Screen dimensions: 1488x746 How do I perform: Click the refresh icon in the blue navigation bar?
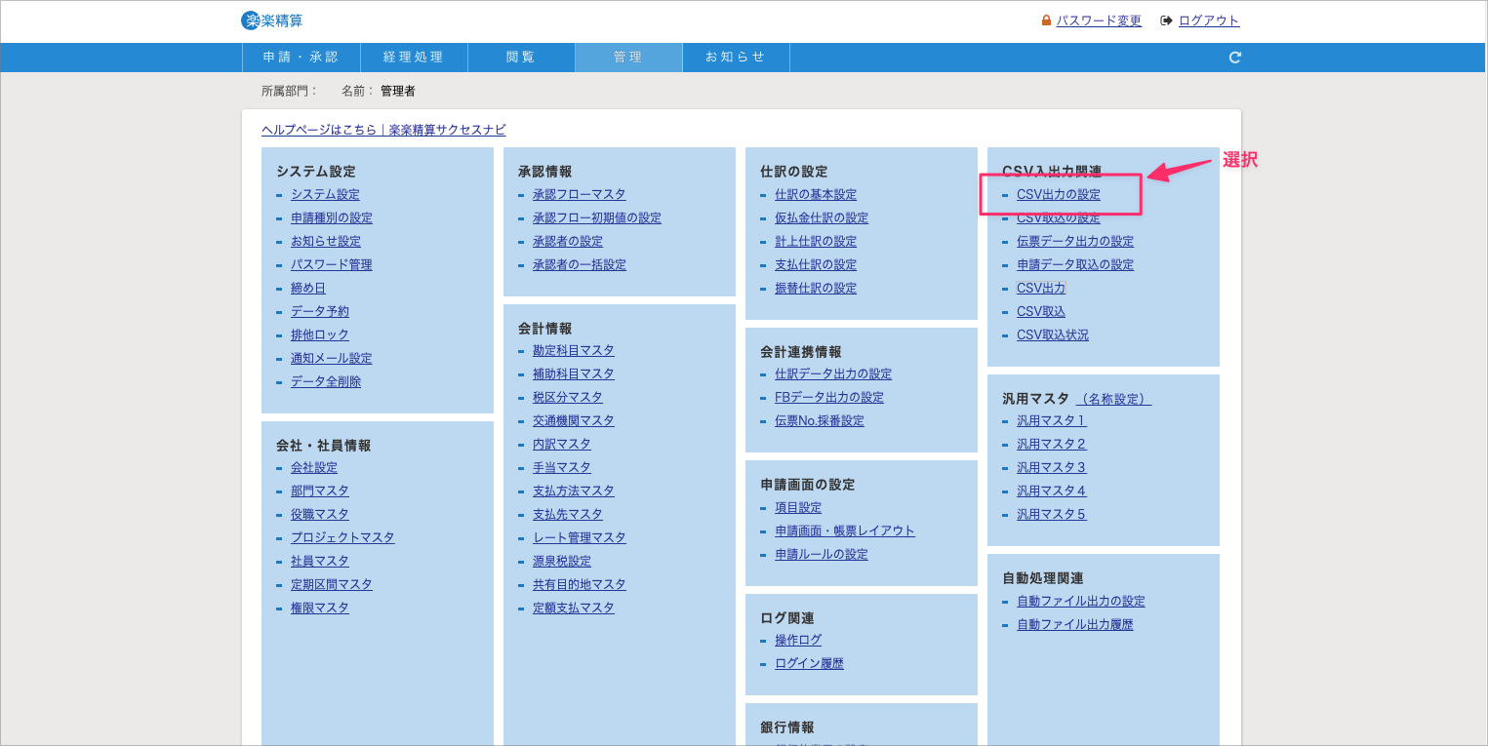pyautogui.click(x=1234, y=58)
